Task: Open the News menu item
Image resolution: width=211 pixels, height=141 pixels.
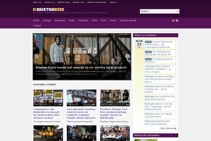Action: pos(71,20)
